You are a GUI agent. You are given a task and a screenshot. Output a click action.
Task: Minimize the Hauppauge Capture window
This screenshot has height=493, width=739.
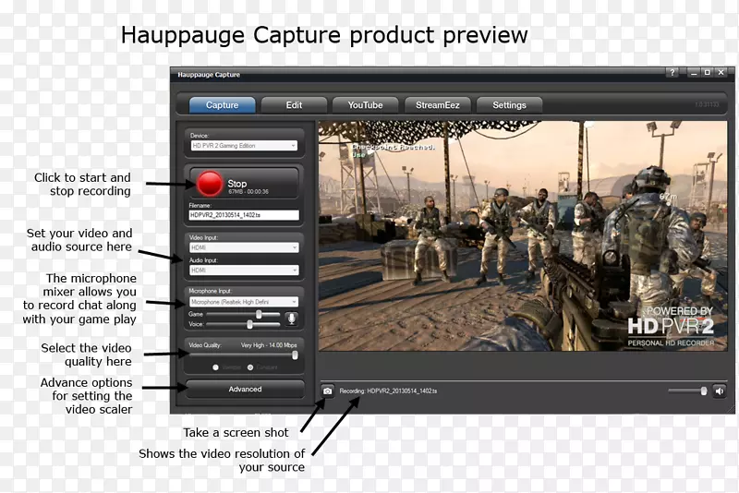(694, 73)
